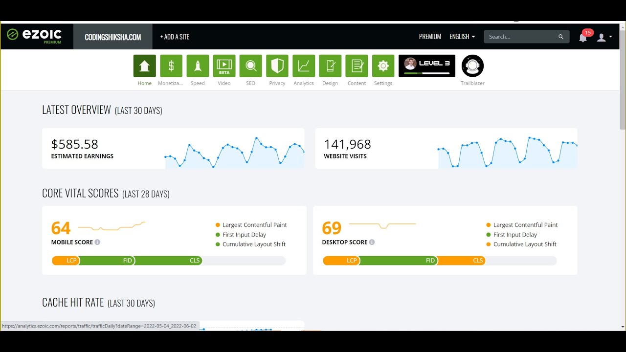This screenshot has width=626, height=352.
Task: Open the Design icon
Action: tap(330, 66)
